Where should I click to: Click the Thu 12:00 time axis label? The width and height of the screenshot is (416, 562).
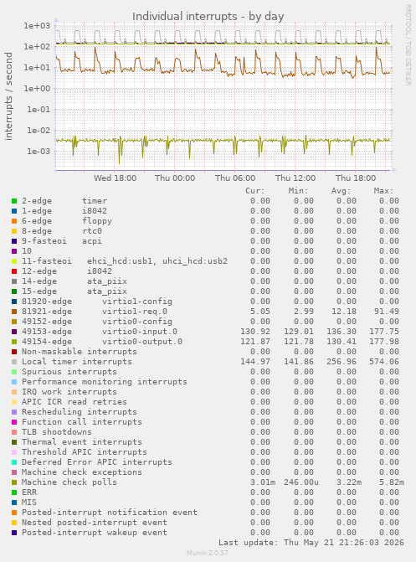pyautogui.click(x=295, y=178)
